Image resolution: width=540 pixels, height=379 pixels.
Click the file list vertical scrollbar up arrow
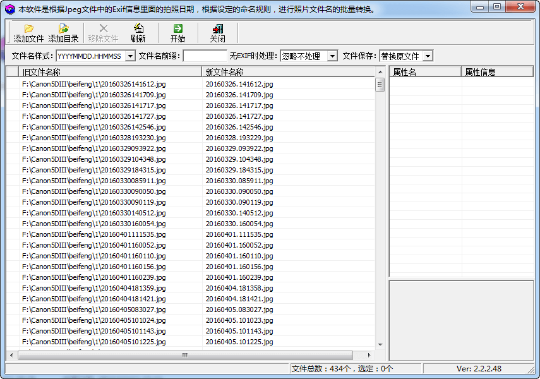click(x=380, y=72)
